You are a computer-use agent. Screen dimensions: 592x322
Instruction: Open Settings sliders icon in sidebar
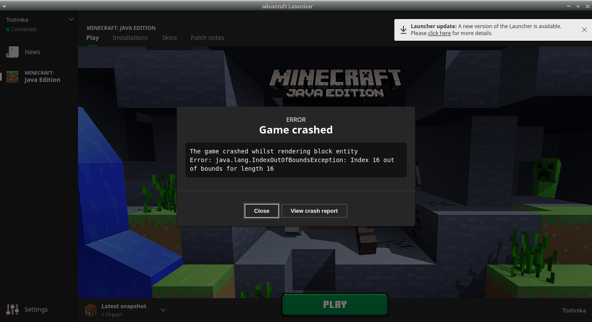[x=12, y=309]
